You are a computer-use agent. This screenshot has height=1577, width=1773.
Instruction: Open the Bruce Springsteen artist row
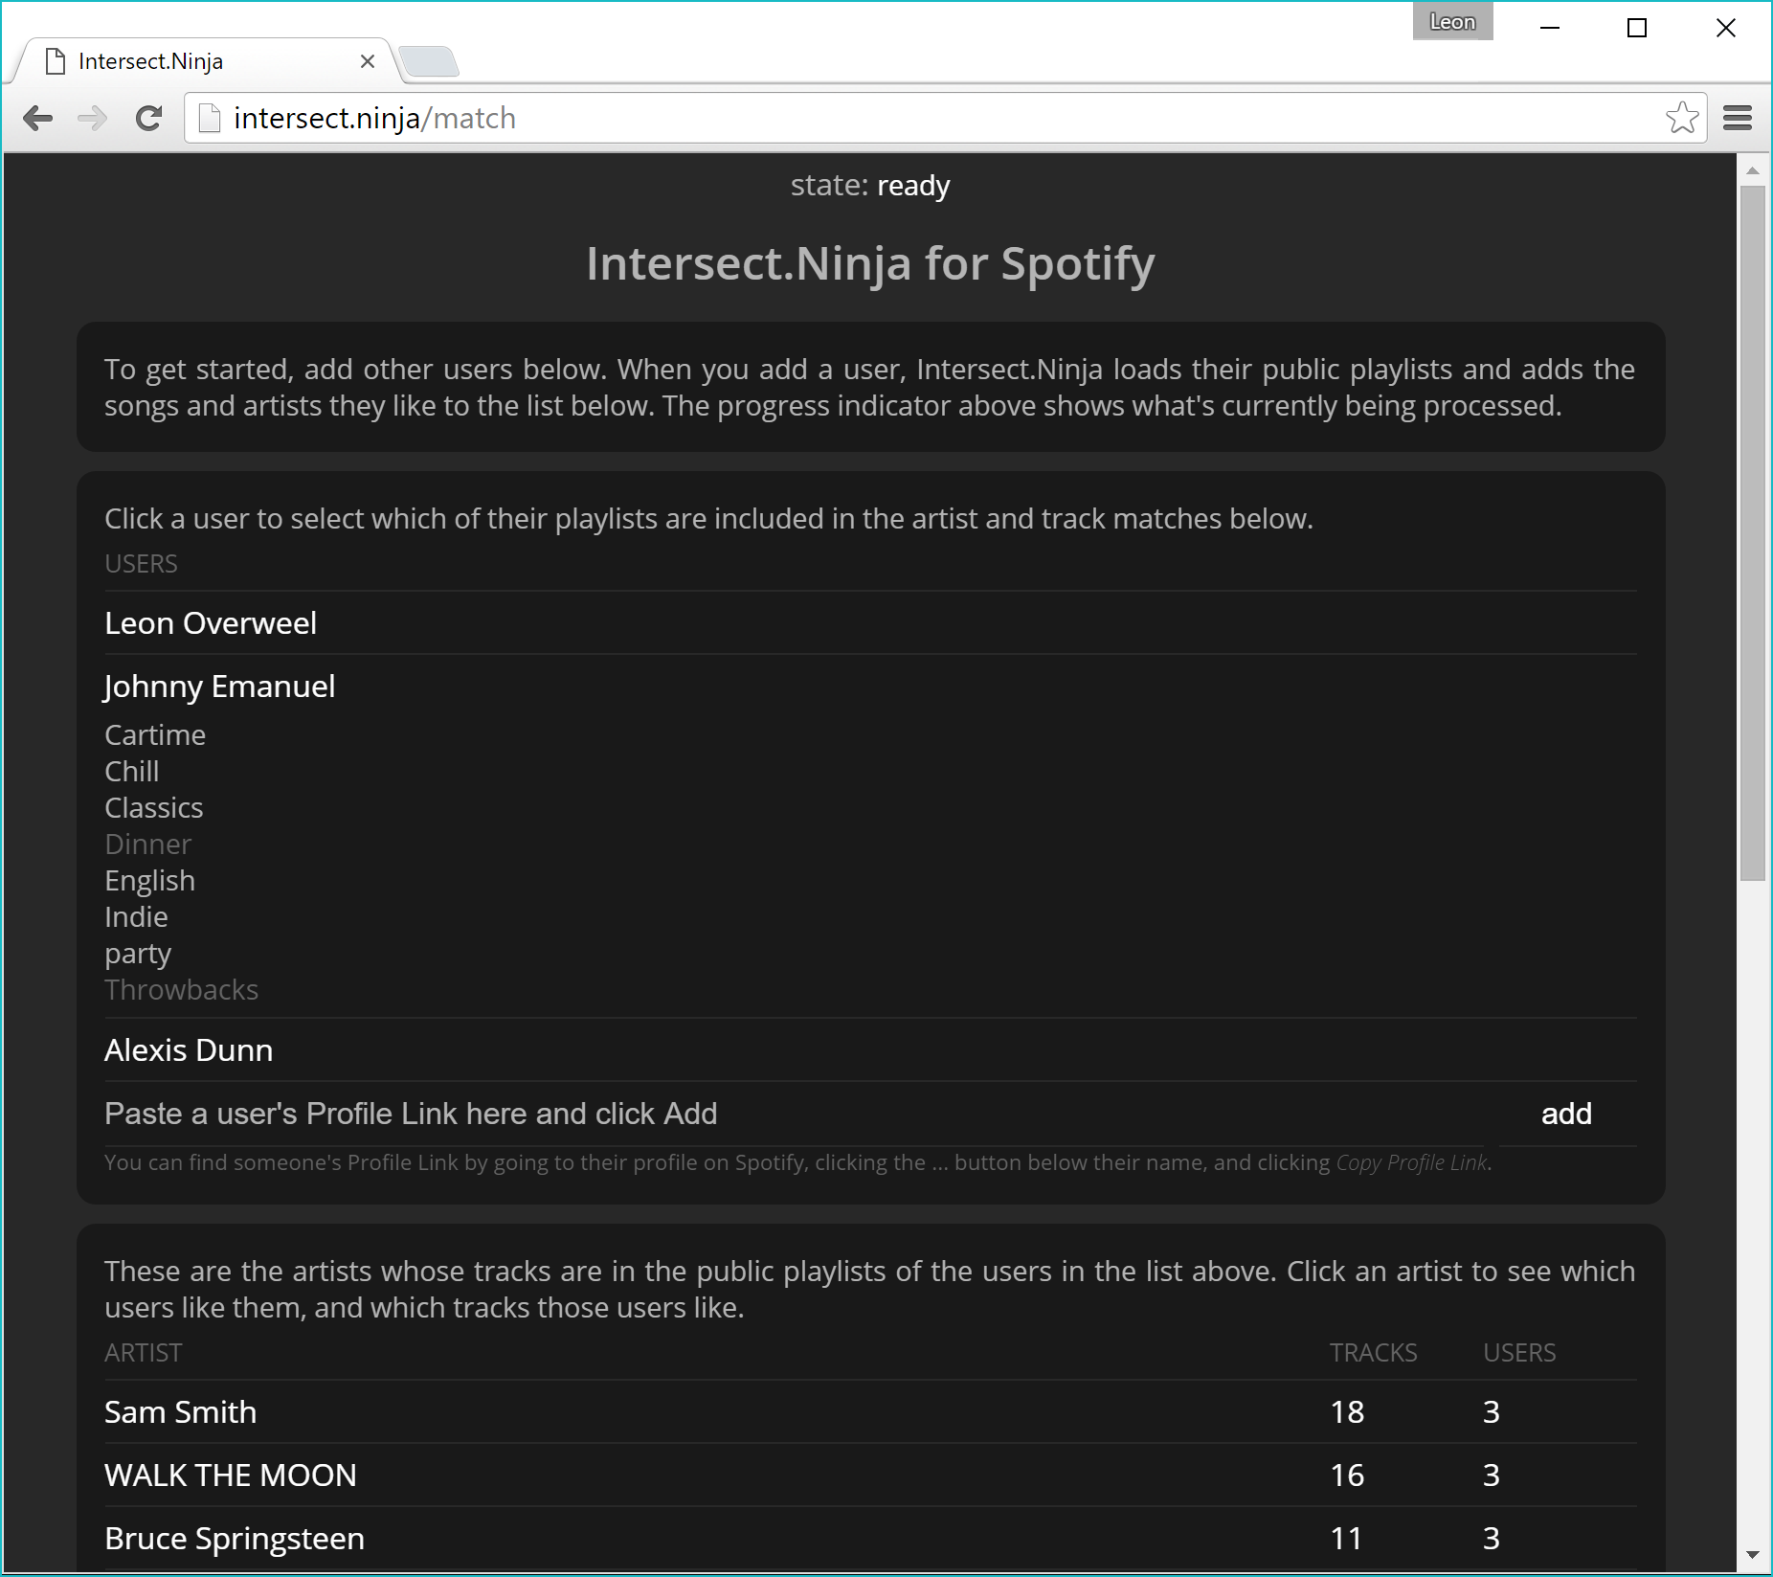click(870, 1539)
